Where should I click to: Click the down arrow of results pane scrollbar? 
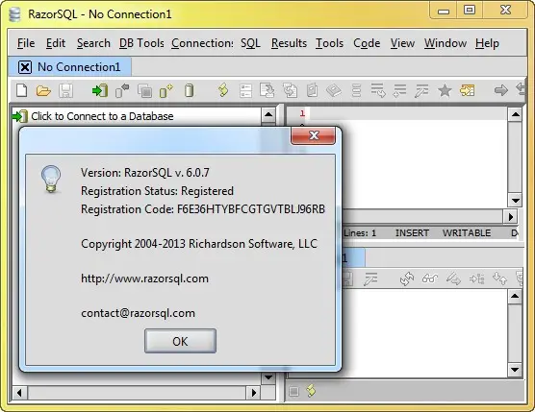pyautogui.click(x=515, y=370)
